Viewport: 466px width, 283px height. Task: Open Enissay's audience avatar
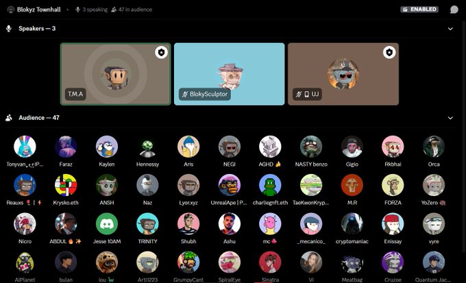[393, 224]
